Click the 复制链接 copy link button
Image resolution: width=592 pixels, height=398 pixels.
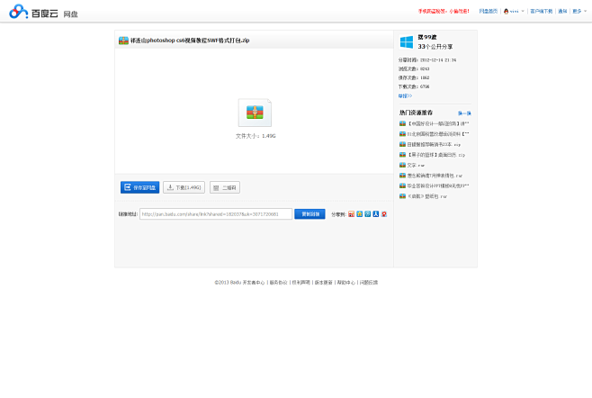[x=309, y=214]
